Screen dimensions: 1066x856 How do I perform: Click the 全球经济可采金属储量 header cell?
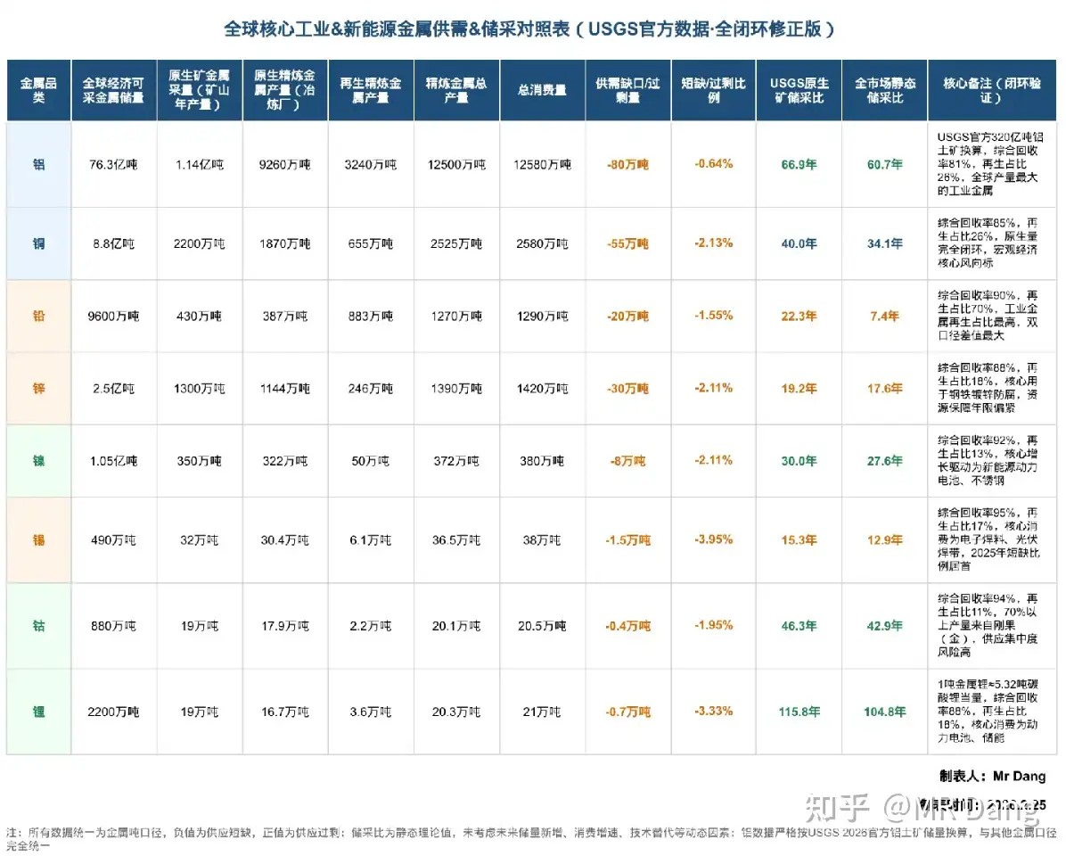click(x=114, y=91)
